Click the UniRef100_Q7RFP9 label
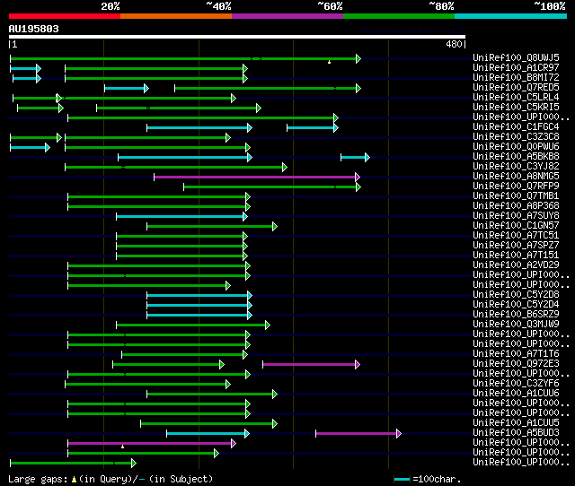Viewport: 575px width, 486px height. tap(516, 186)
